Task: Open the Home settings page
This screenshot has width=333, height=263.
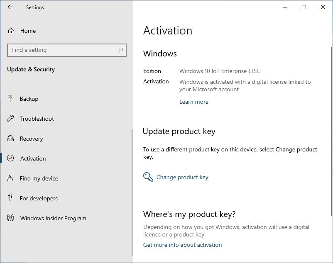Action: click(28, 31)
